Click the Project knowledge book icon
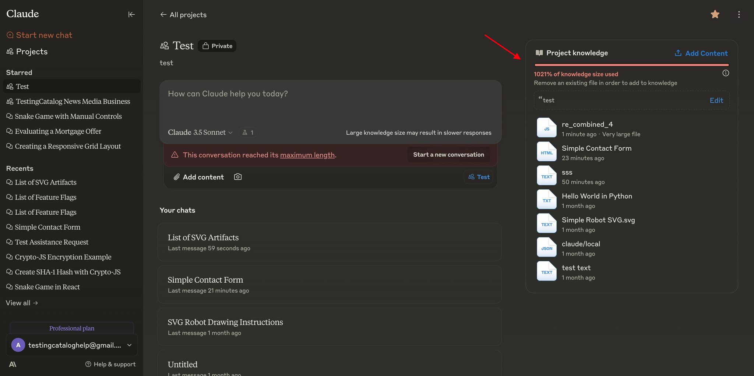The height and width of the screenshot is (376, 754). [x=539, y=53]
